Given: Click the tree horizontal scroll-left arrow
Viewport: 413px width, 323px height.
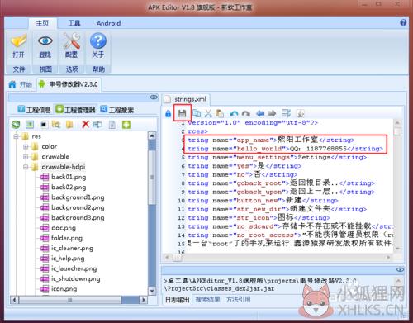Looking at the screenshot, I should click(14, 300).
